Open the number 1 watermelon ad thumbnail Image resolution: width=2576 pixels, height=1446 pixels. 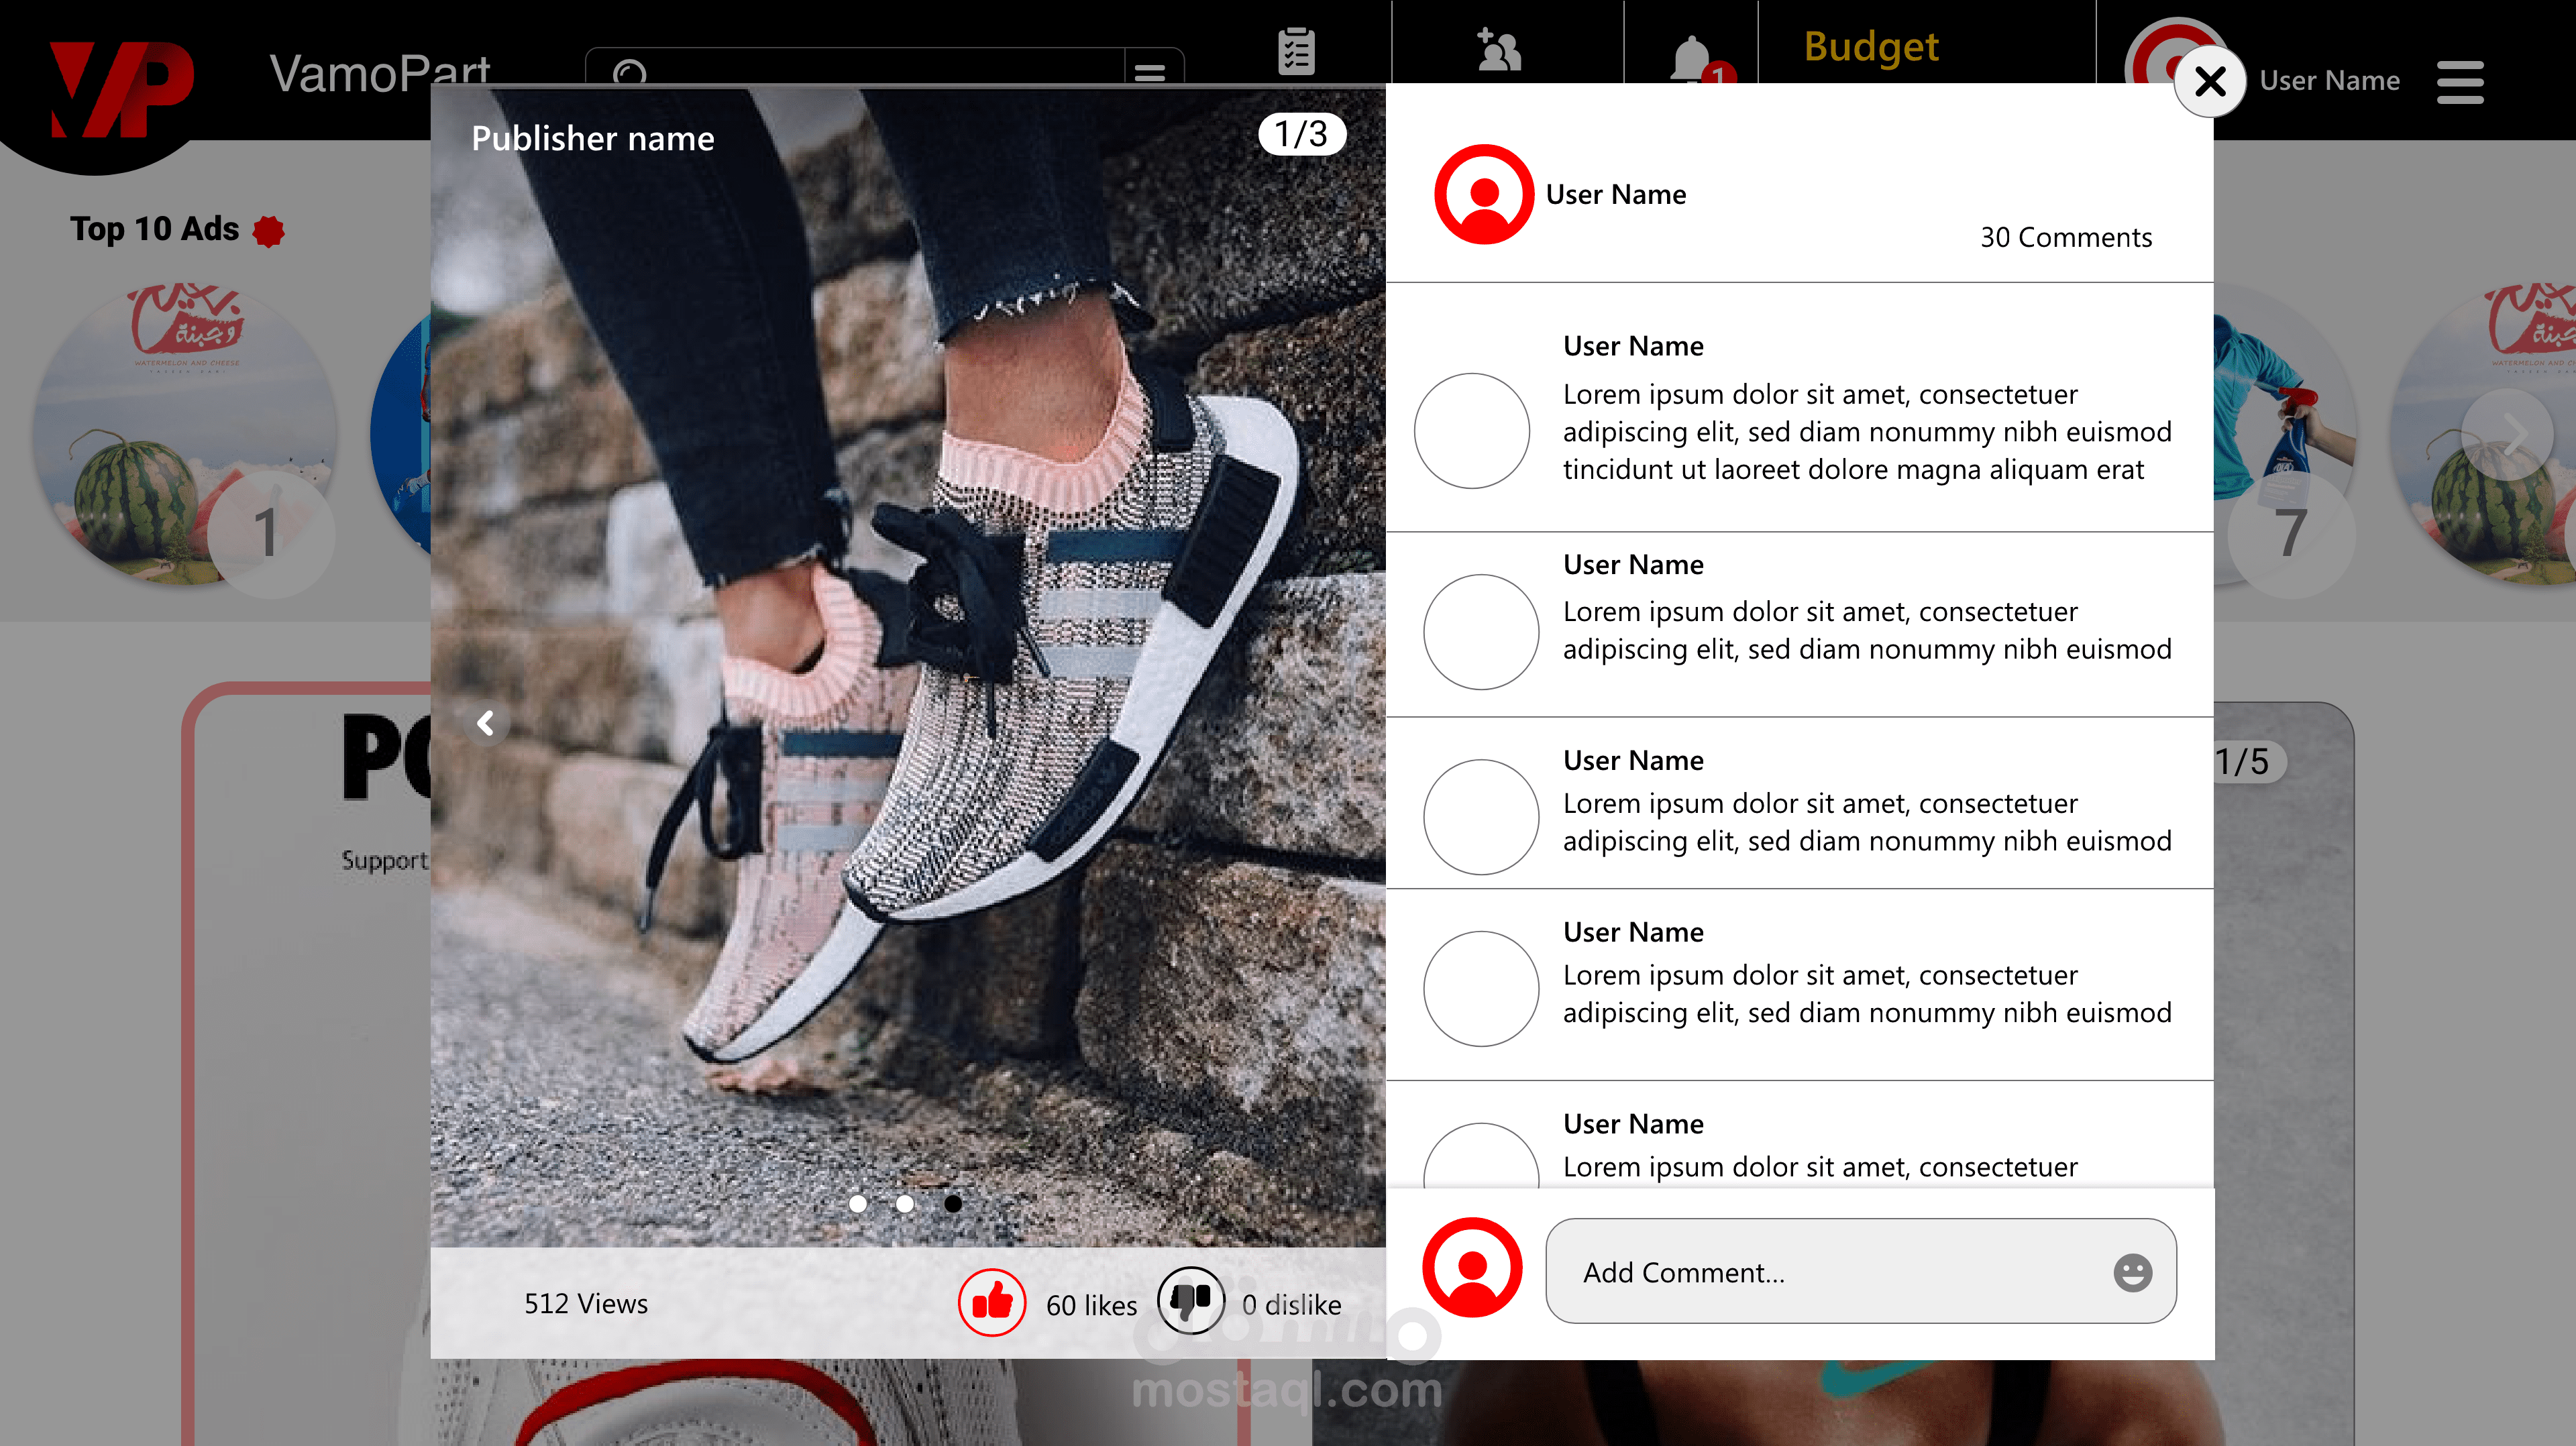click(x=185, y=435)
